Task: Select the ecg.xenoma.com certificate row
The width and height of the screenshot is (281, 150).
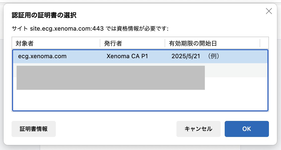Action: 42,56
